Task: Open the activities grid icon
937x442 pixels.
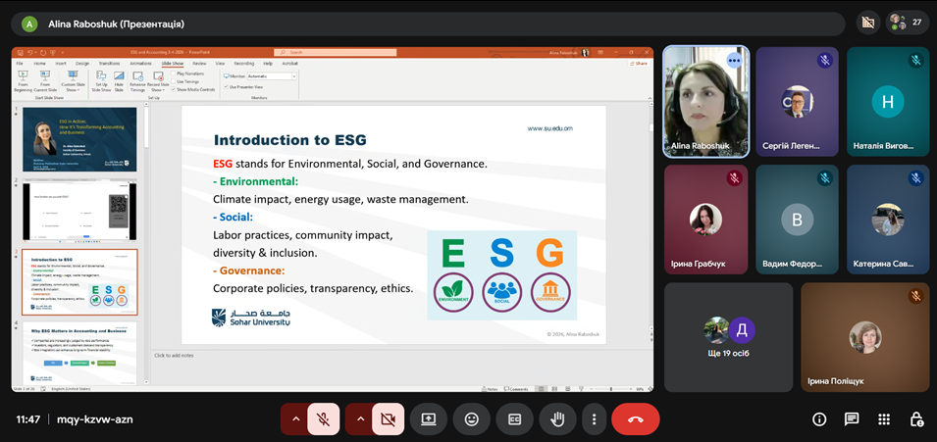Action: (x=884, y=419)
